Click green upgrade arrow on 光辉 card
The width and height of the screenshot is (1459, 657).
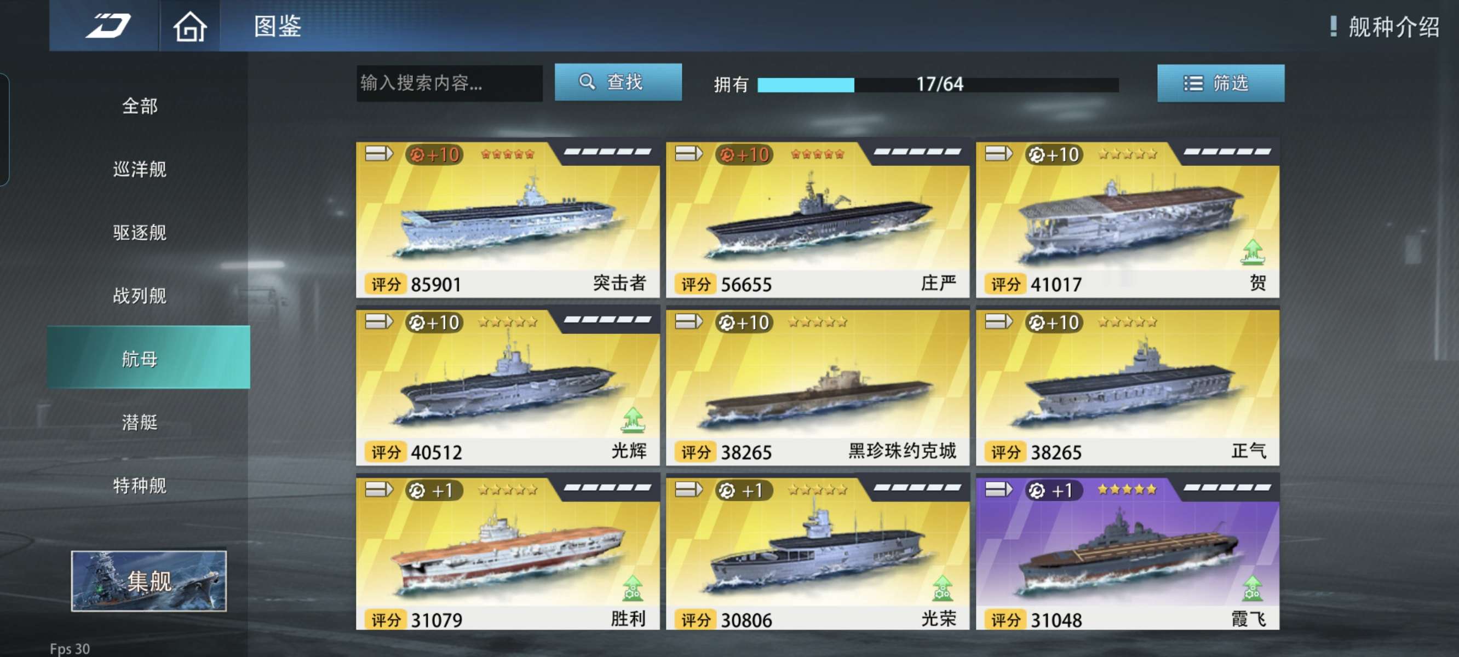click(x=633, y=420)
